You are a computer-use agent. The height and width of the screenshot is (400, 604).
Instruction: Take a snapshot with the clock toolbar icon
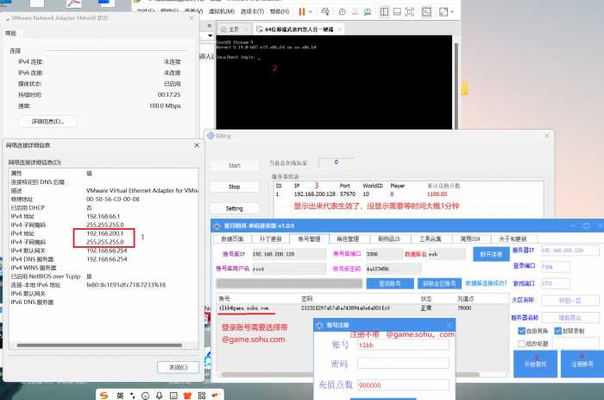pos(342,12)
